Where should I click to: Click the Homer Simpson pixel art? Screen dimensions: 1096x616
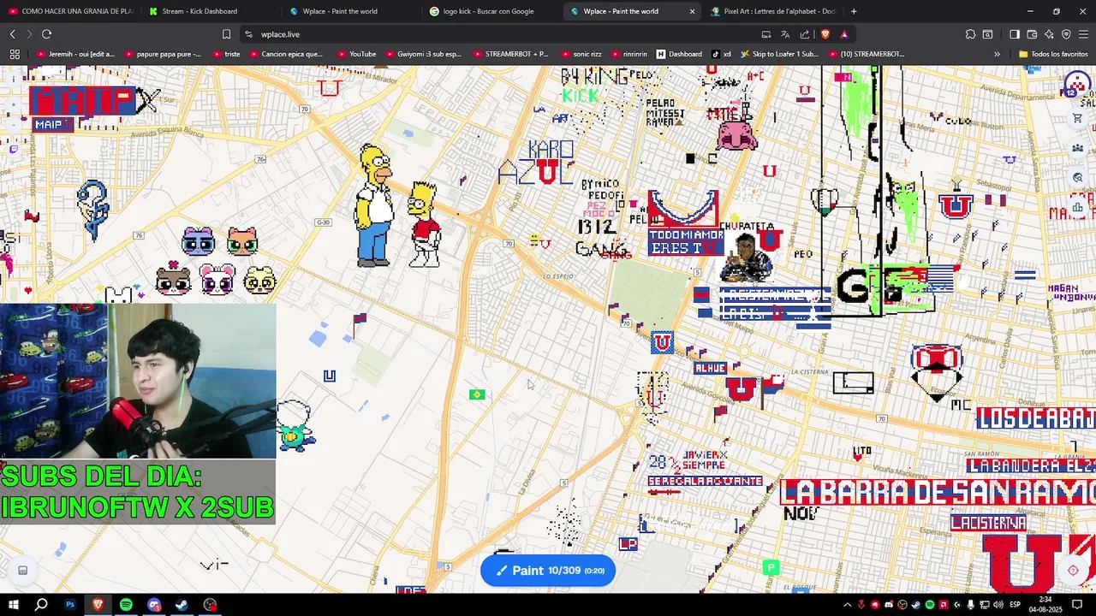click(375, 206)
